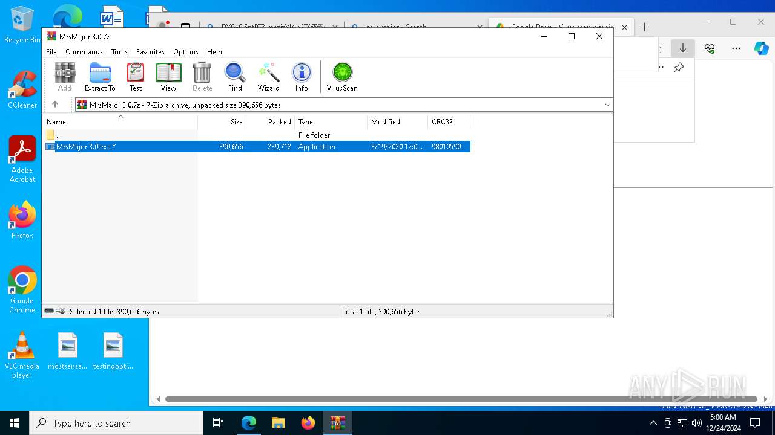
Task: Switch to Google Drive virus scan tab
Action: tap(561, 27)
